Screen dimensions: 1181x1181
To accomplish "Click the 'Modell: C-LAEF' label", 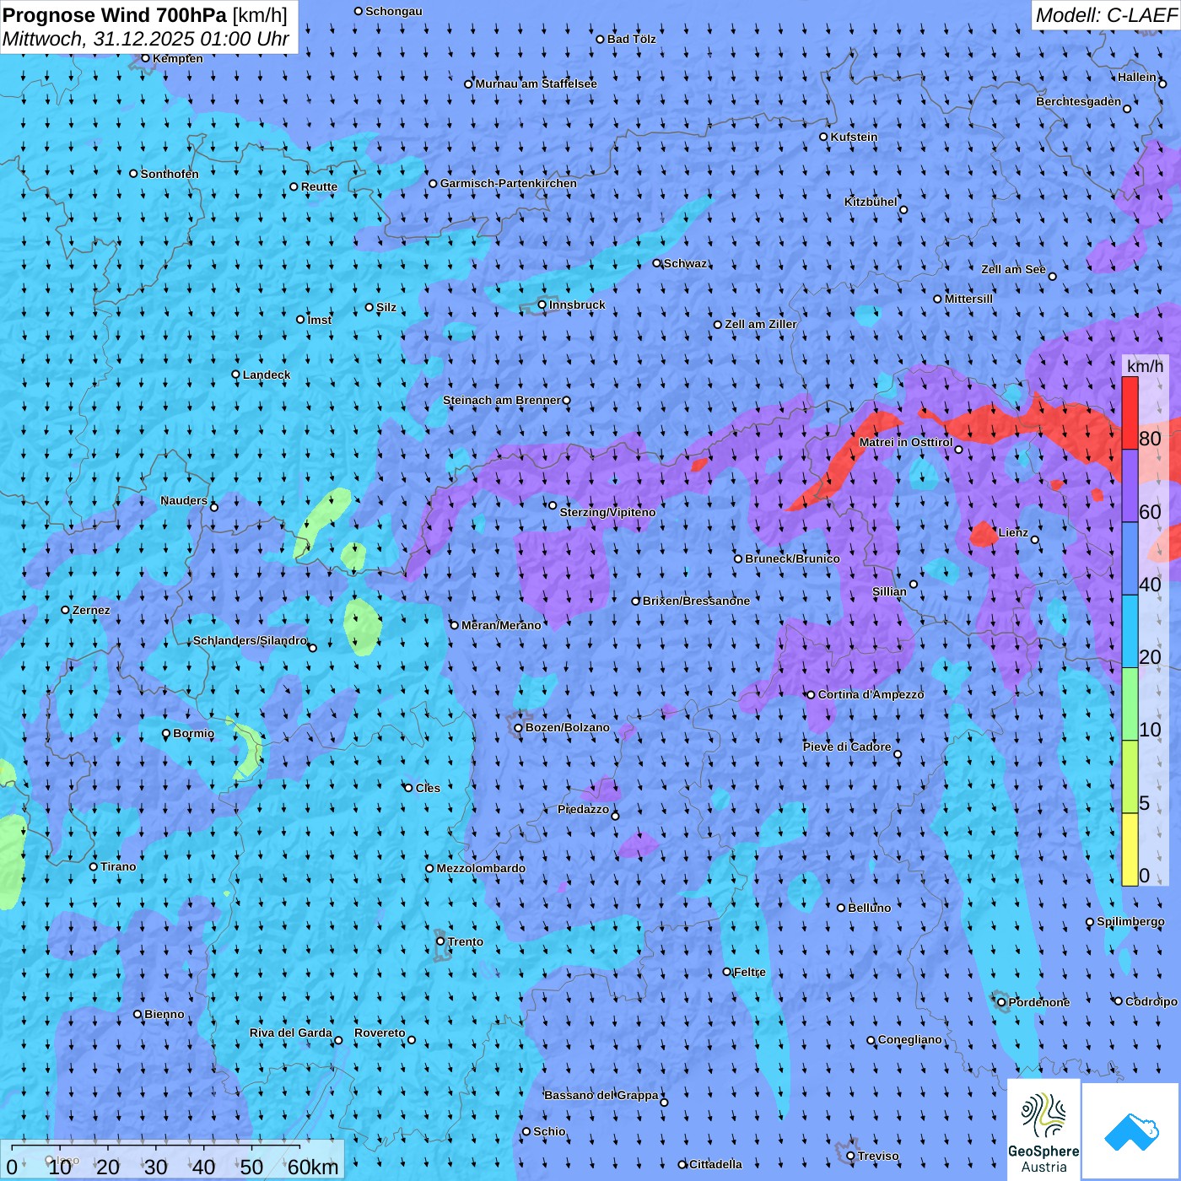I will (1105, 15).
